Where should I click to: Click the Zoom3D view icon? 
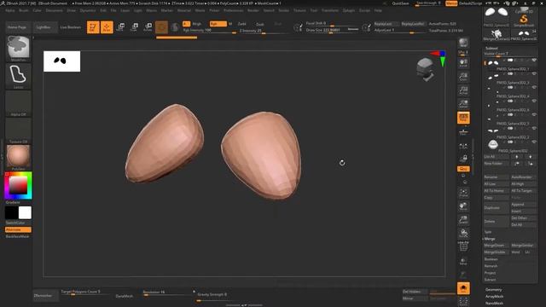[x=463, y=220]
